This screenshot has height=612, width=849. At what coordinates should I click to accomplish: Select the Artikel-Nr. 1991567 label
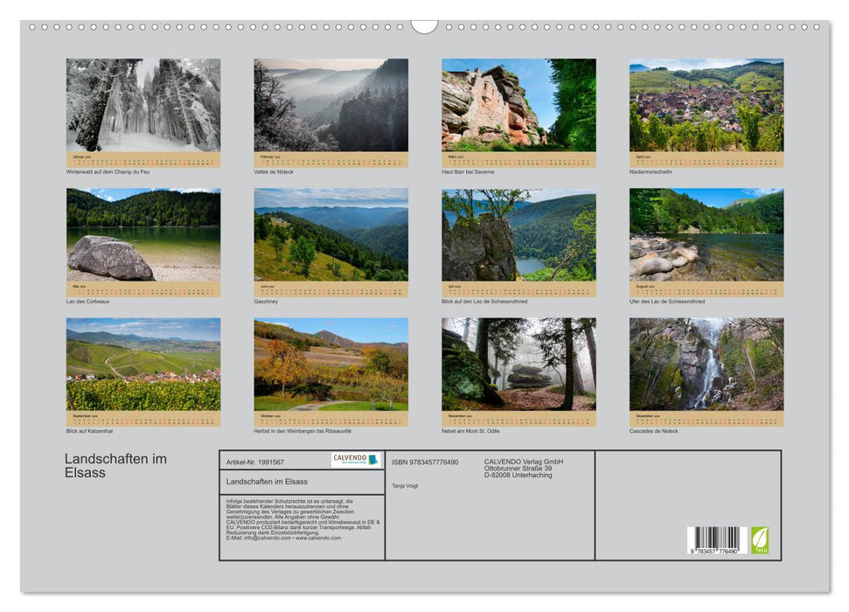point(254,463)
